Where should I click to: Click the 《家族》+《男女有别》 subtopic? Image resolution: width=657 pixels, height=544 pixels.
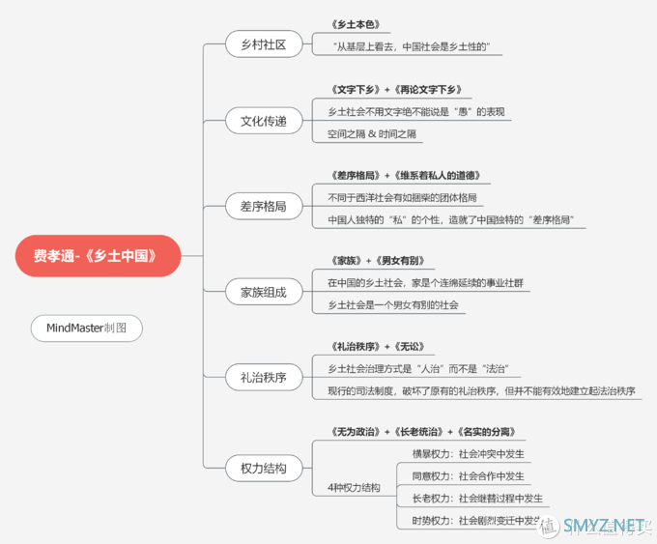(378, 261)
